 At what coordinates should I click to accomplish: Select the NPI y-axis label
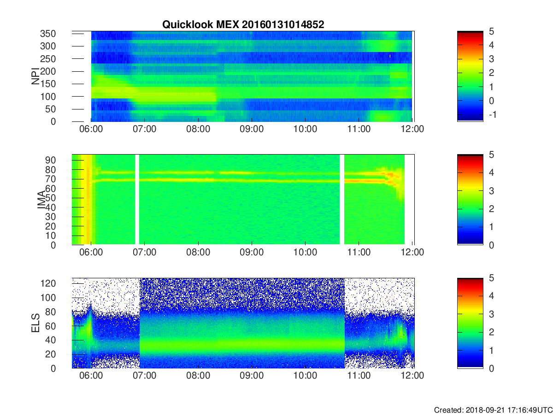click(x=35, y=76)
